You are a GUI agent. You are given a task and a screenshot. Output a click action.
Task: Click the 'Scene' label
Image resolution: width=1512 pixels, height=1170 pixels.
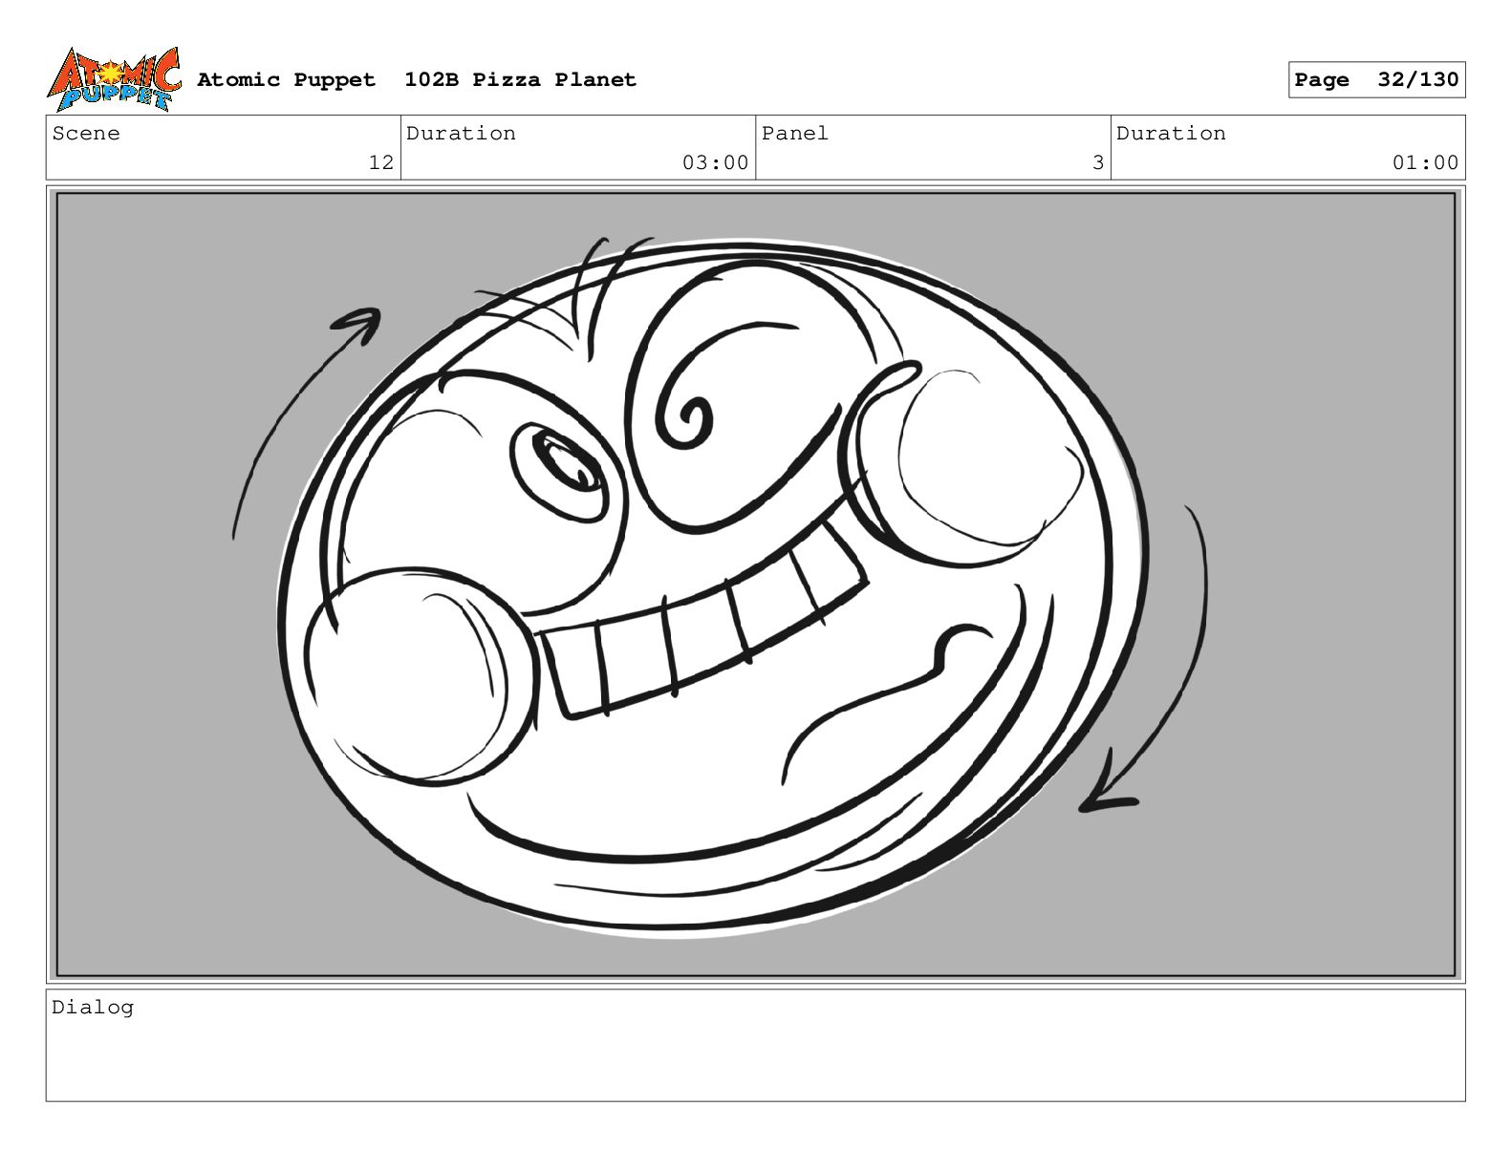[86, 133]
